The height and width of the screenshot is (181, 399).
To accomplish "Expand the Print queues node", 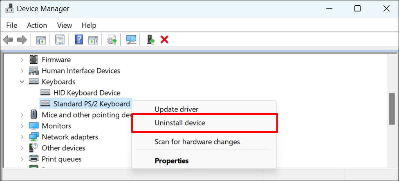I will [22, 159].
